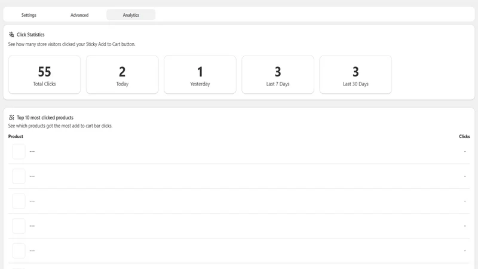478x269 pixels.
Task: Click the Clicks column header
Action: coord(464,136)
